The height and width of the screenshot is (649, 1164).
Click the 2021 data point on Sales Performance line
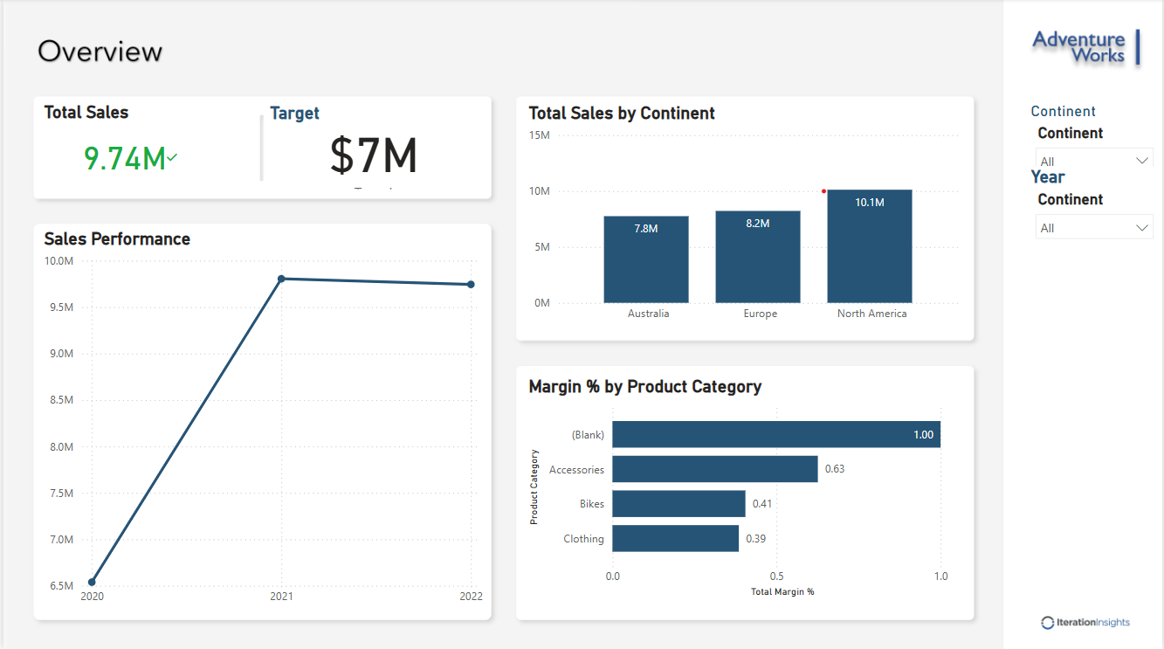coord(281,279)
